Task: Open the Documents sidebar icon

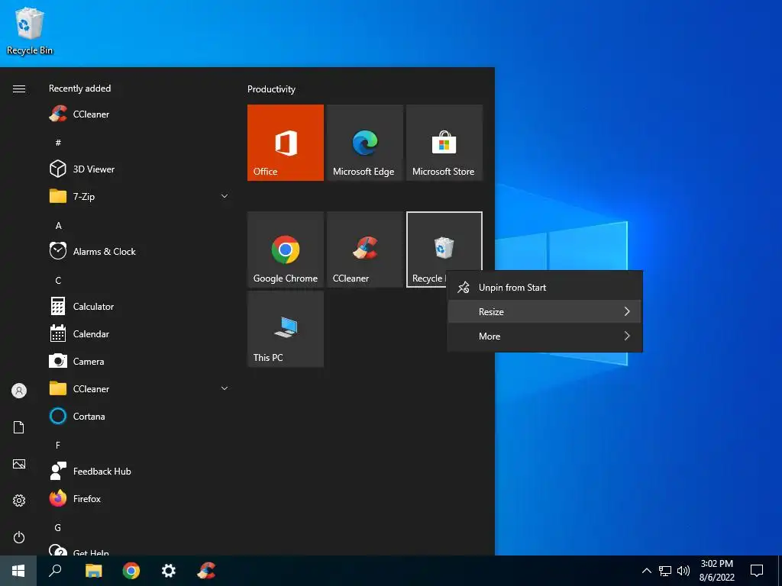Action: pos(19,427)
